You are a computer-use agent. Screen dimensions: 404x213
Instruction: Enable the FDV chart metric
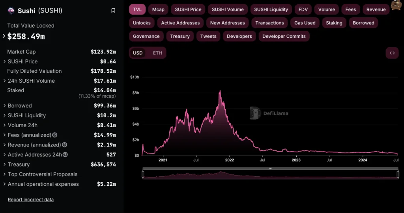[303, 9]
